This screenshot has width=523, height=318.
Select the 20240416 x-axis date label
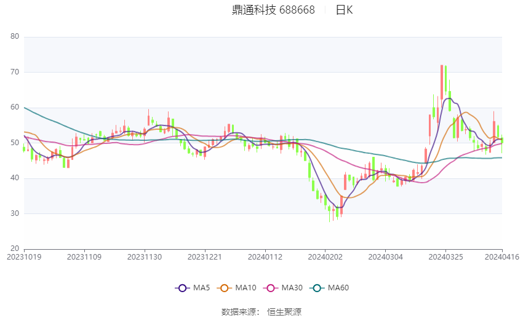tap(502, 257)
